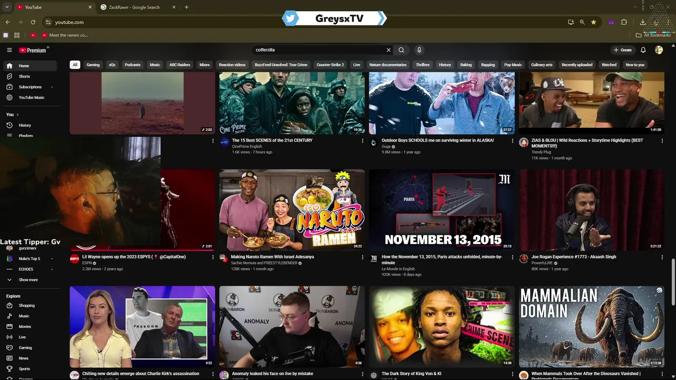This screenshot has width=676, height=380.
Task: Open 'Anomaly leaked his face on live' title
Action: 273,374
